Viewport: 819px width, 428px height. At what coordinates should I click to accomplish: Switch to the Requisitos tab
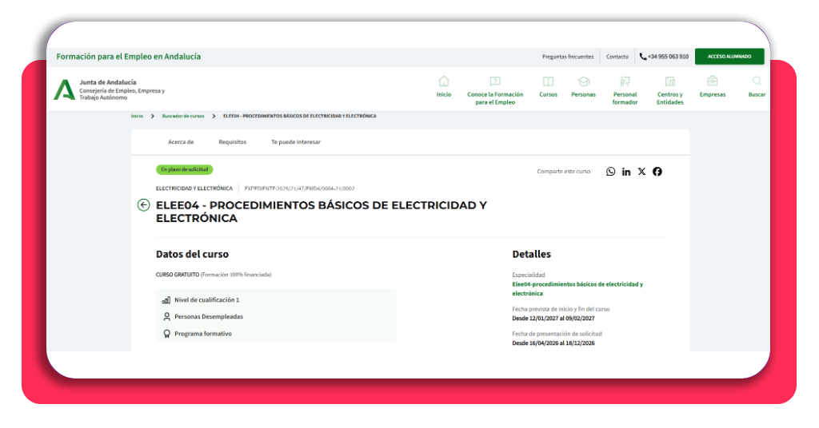pyautogui.click(x=233, y=142)
